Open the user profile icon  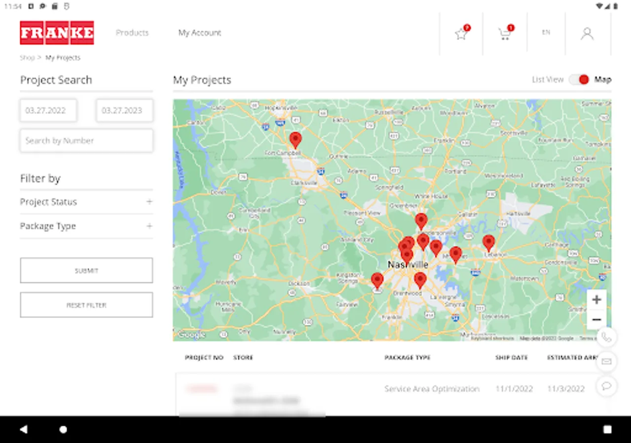coord(587,33)
